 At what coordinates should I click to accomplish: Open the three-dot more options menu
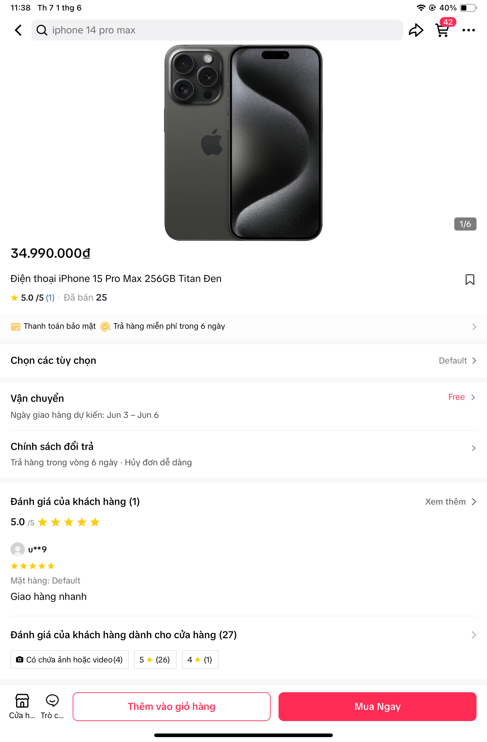click(469, 30)
